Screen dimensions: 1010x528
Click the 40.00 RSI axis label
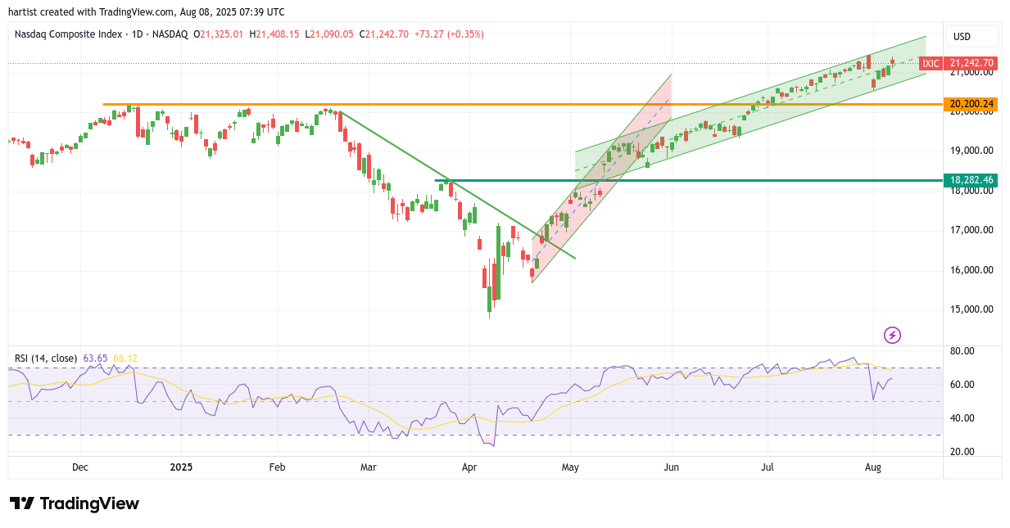coord(962,418)
